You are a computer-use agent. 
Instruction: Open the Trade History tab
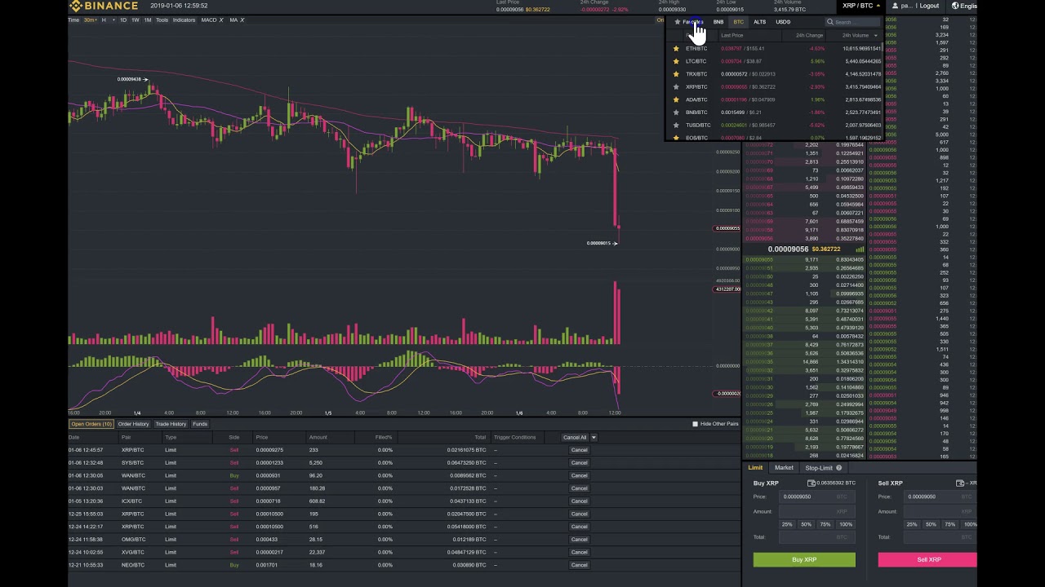pyautogui.click(x=171, y=424)
